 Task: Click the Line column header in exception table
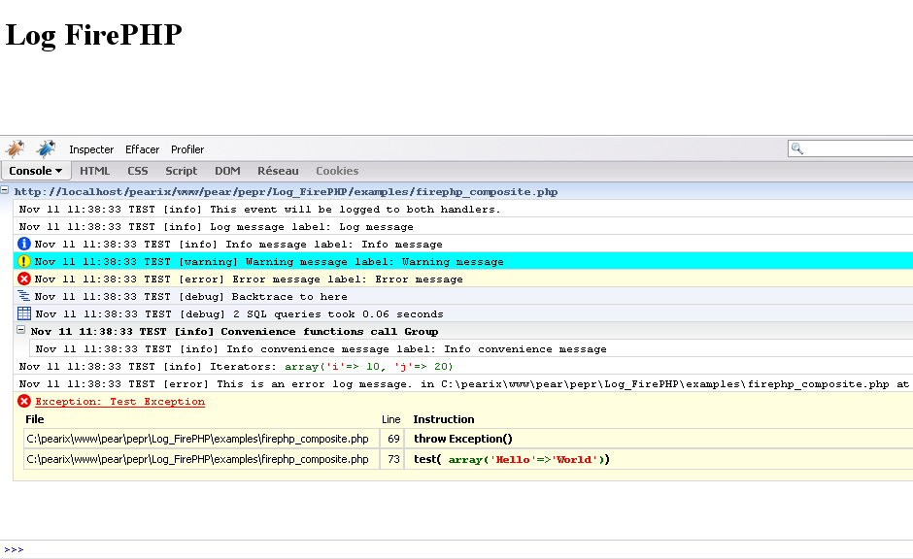390,419
